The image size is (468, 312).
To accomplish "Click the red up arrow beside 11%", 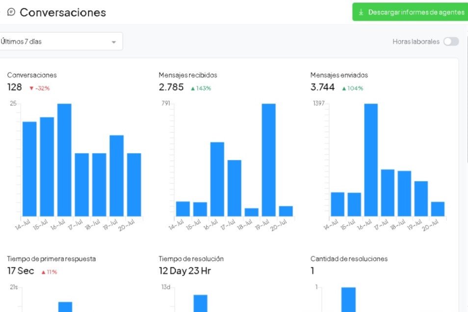I will [43, 272].
